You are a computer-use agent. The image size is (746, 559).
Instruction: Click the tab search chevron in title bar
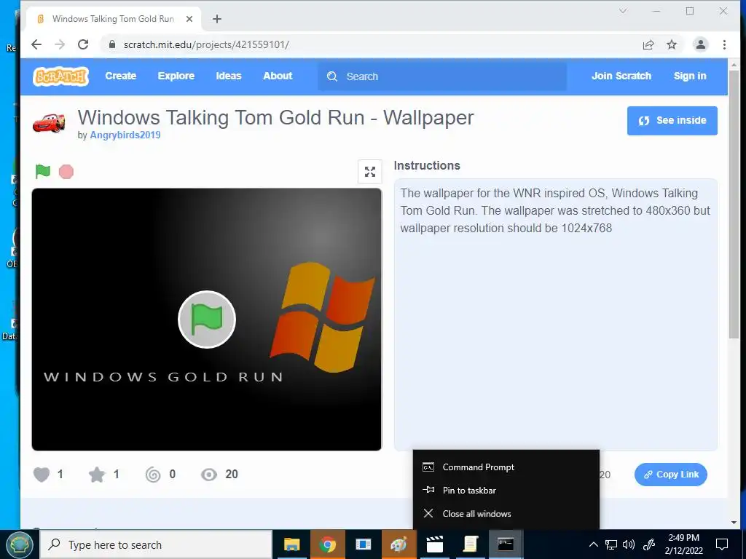tap(623, 11)
